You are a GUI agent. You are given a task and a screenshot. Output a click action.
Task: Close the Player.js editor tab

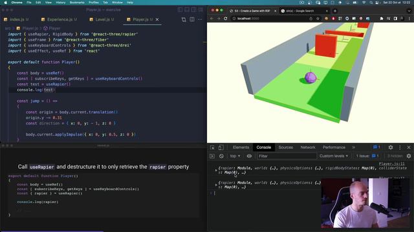point(157,19)
